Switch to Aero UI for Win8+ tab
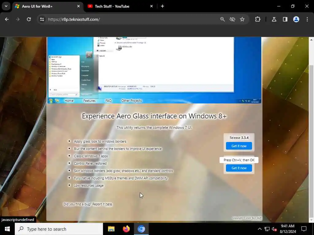The height and width of the screenshot is (235, 314). pyautogui.click(x=48, y=6)
